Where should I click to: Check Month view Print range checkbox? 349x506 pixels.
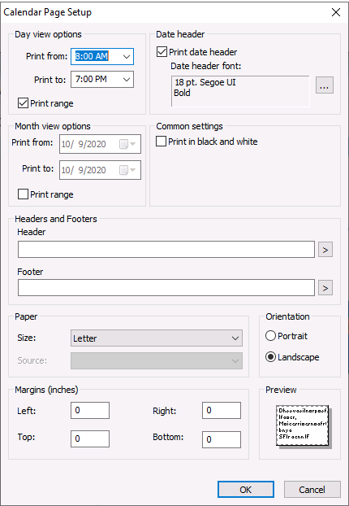point(23,194)
